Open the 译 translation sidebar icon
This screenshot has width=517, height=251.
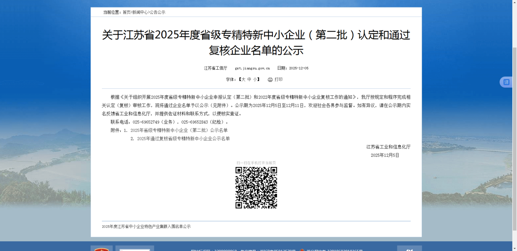(x=506, y=82)
